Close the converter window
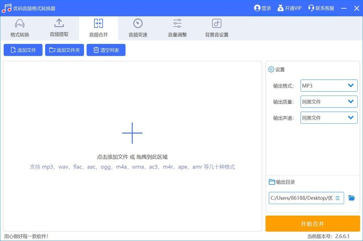Screen dimensions: 363x241 pos(356,8)
